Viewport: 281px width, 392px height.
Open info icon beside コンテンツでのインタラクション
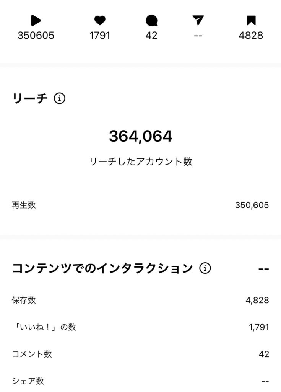tap(205, 268)
